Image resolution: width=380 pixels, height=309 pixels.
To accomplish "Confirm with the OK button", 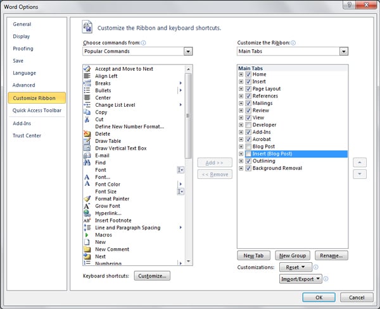I will pyautogui.click(x=319, y=298).
